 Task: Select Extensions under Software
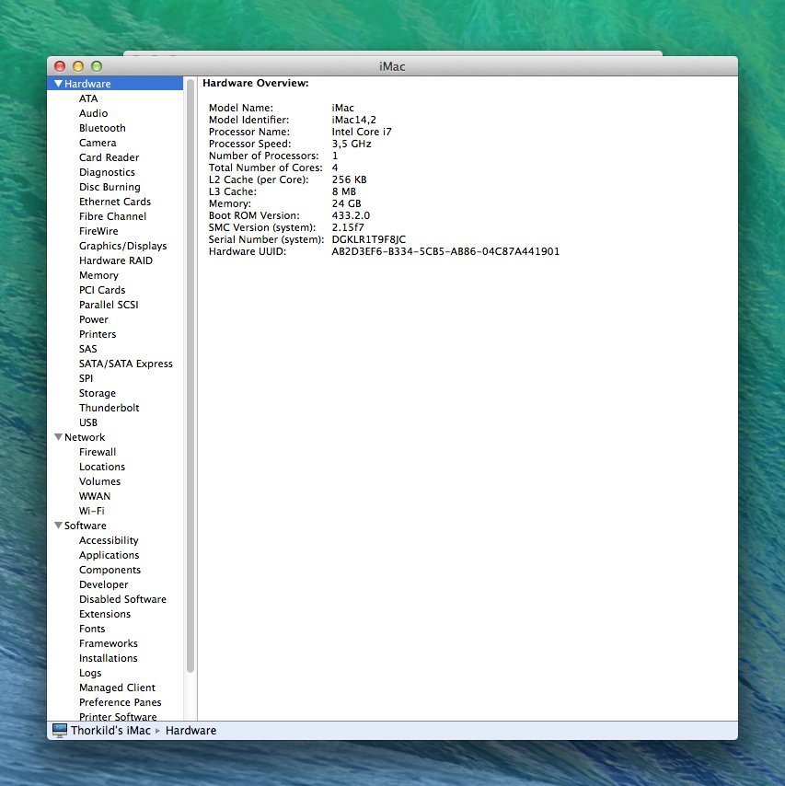(x=105, y=614)
